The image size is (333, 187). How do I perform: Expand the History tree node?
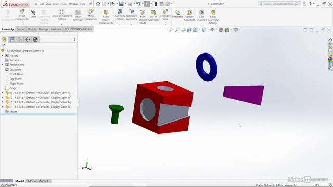coord(2,56)
